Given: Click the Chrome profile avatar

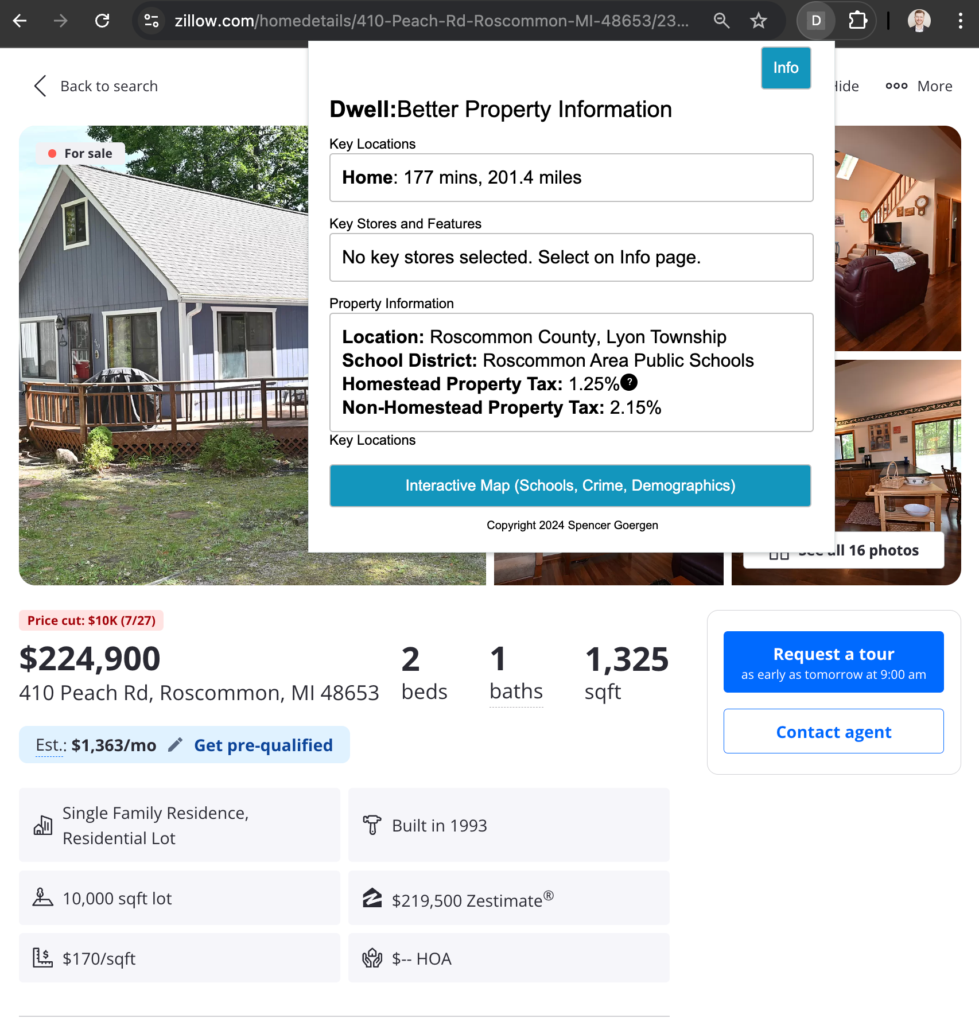Looking at the screenshot, I should point(918,21).
